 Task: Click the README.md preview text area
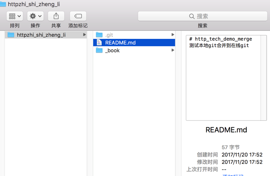coord(223,78)
